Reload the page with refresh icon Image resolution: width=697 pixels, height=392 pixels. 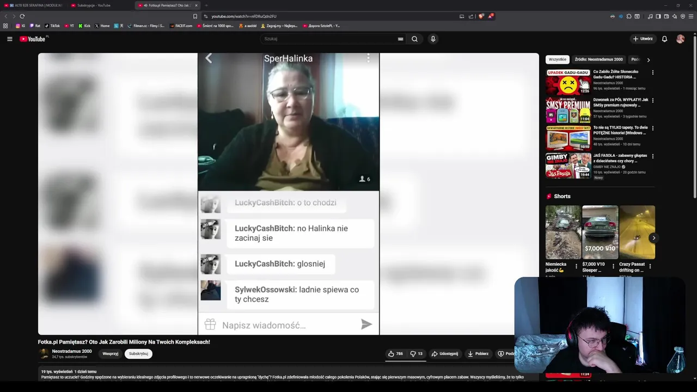coord(22,16)
